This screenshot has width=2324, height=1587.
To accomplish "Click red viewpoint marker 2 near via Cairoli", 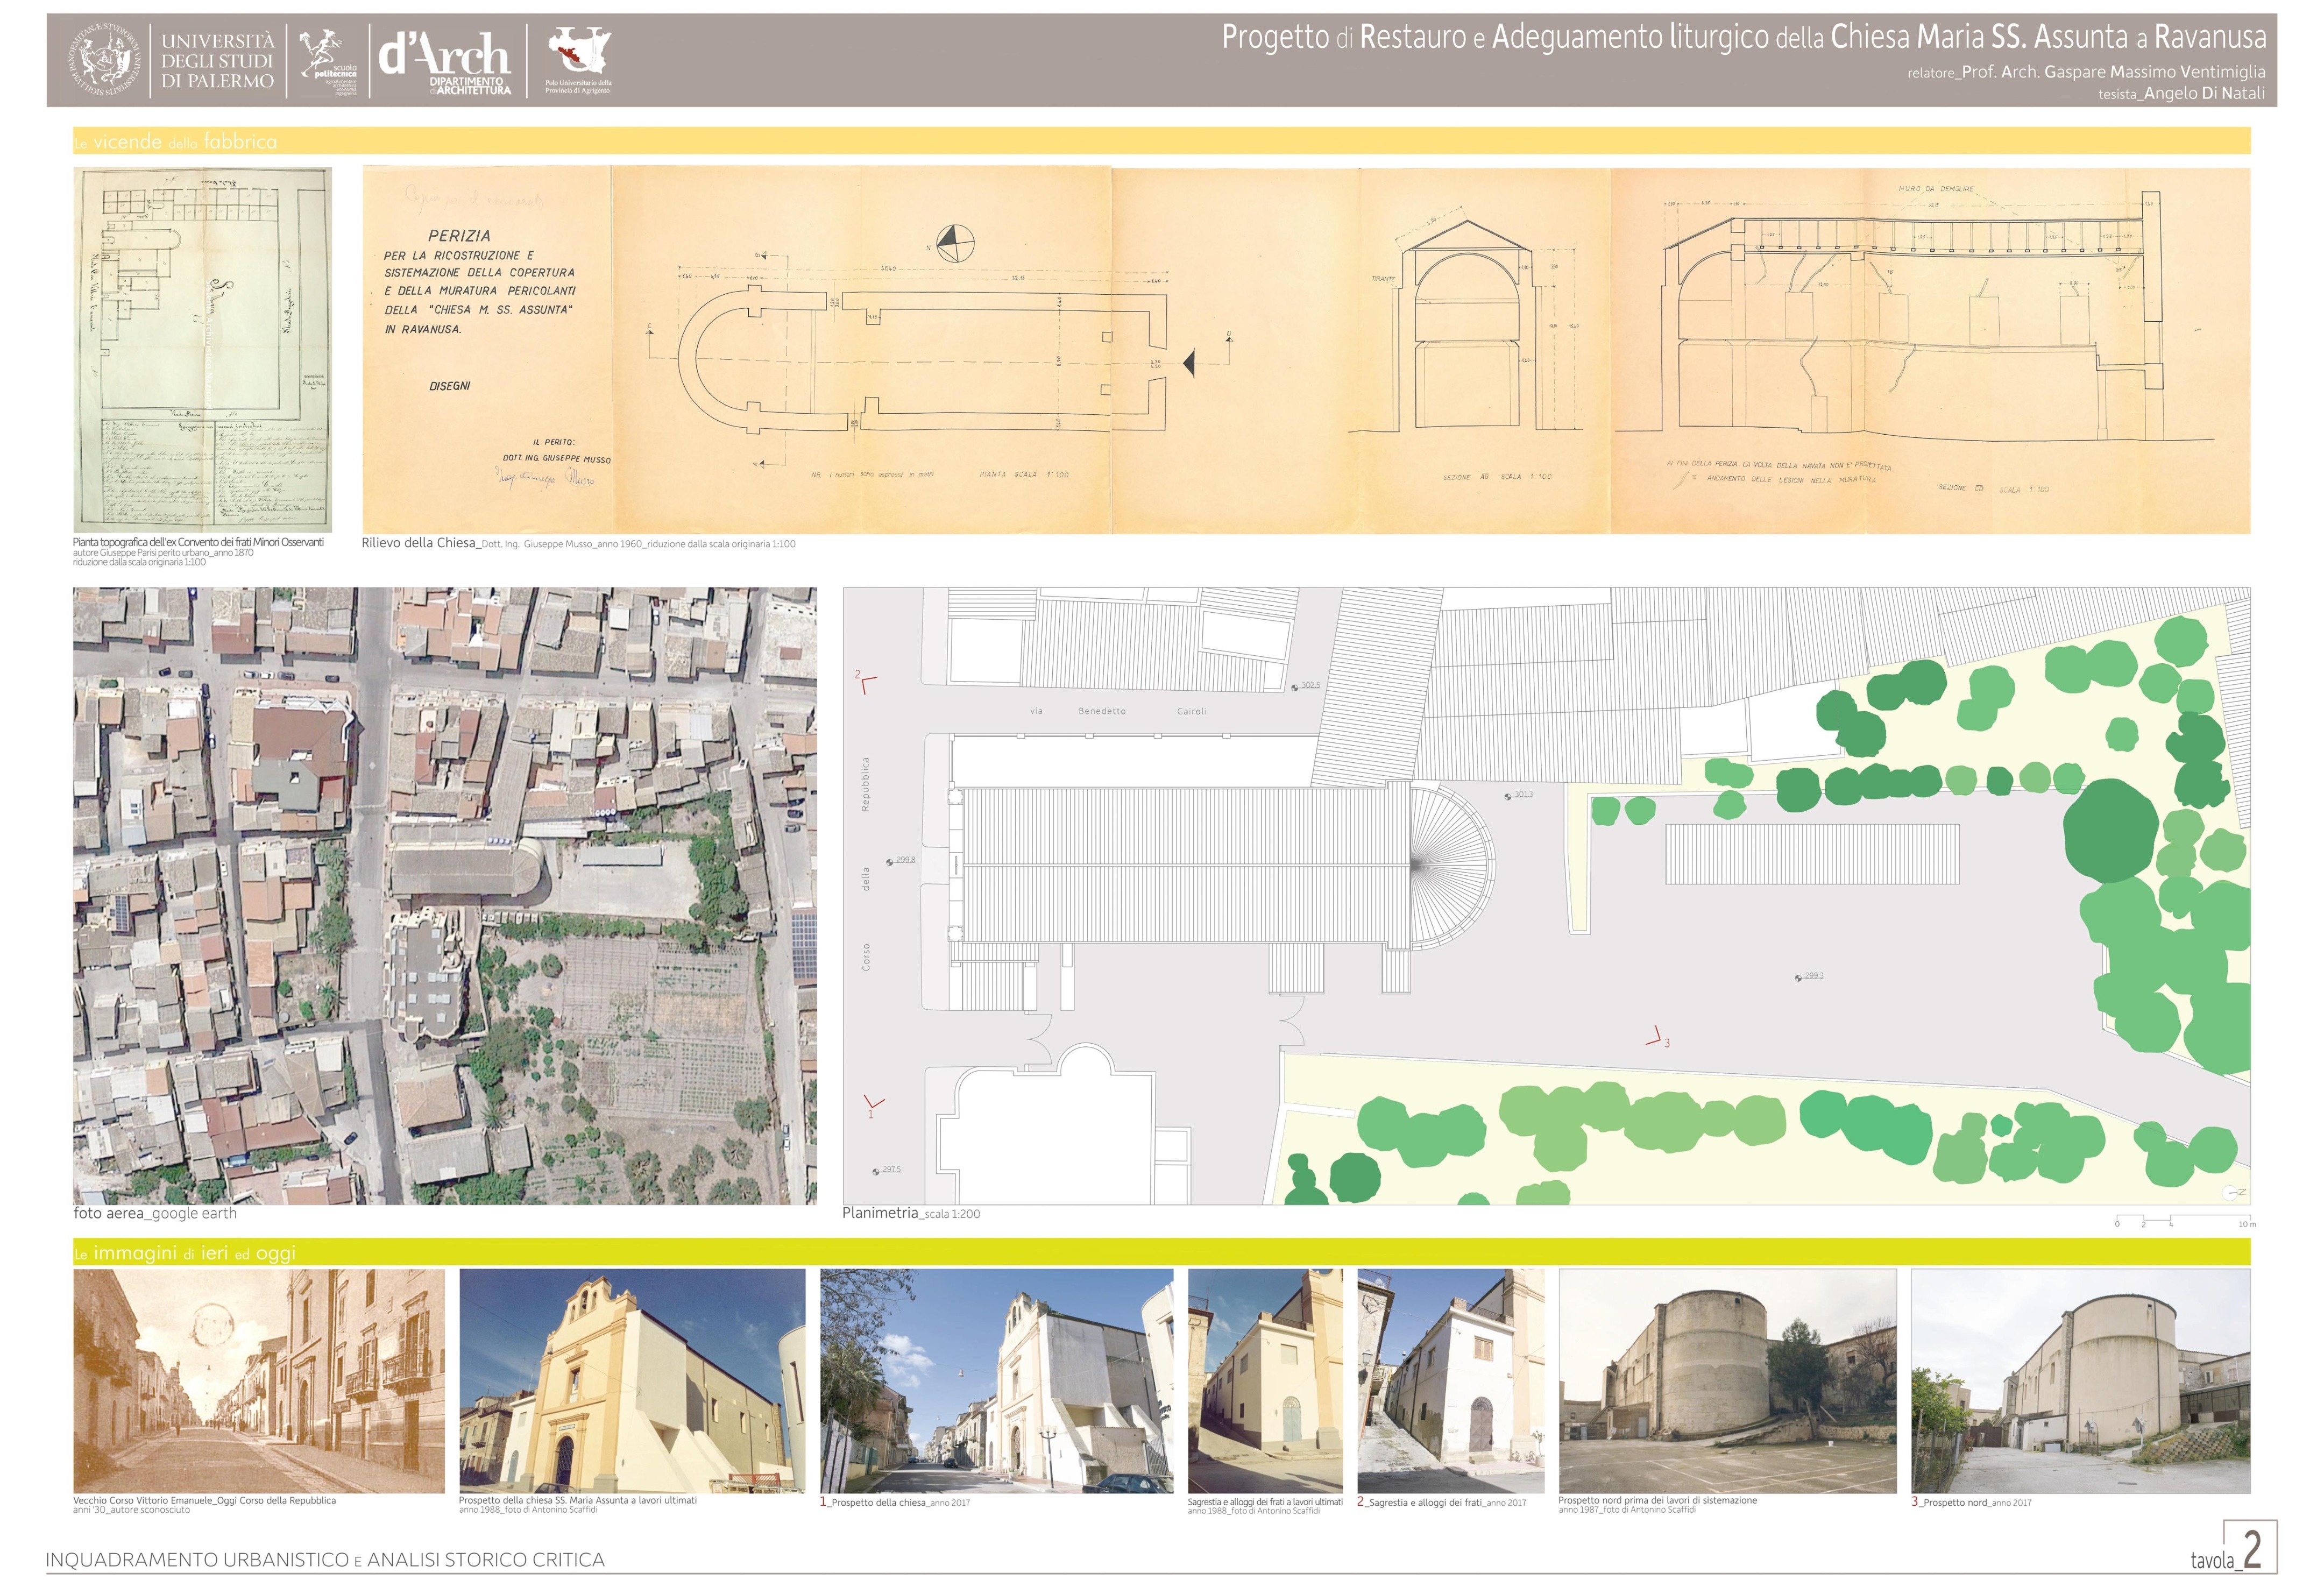I will (x=866, y=682).
